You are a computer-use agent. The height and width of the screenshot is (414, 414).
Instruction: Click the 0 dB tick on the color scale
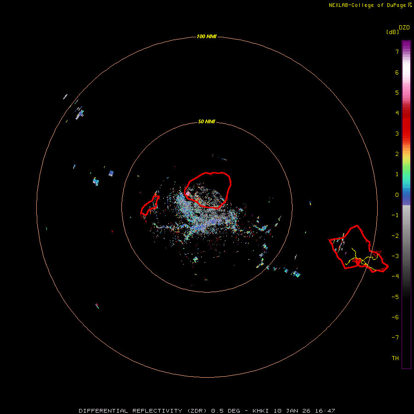coord(397,195)
